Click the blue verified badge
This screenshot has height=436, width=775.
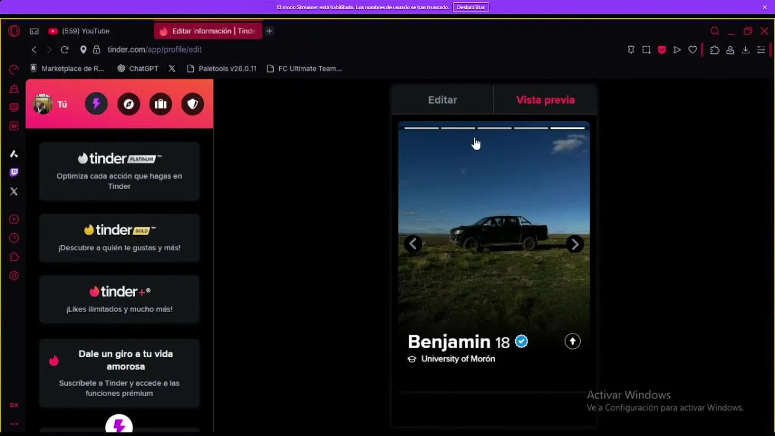coord(521,342)
